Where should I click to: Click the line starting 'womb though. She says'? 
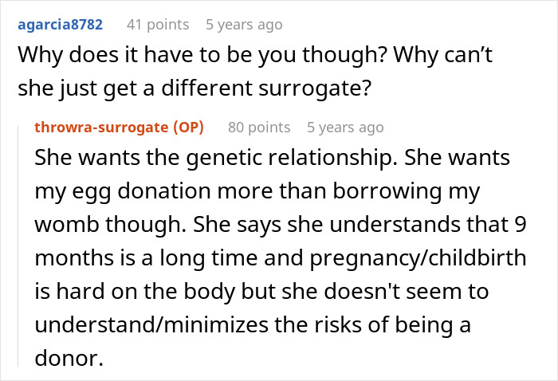pyautogui.click(x=287, y=226)
